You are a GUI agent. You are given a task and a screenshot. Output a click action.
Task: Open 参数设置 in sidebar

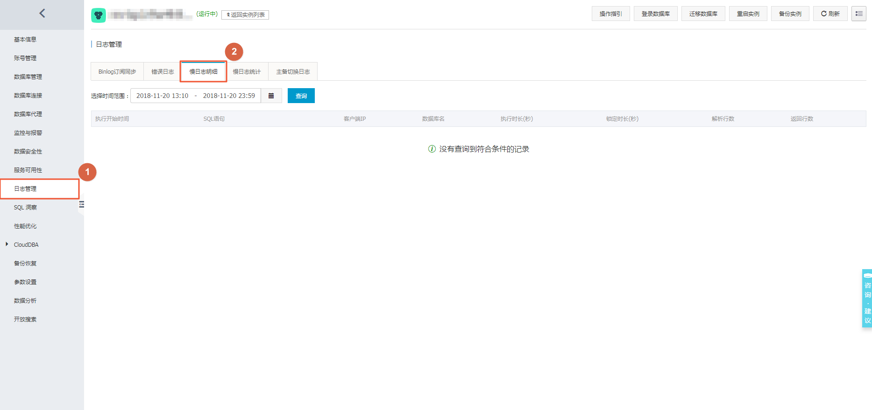pos(25,282)
